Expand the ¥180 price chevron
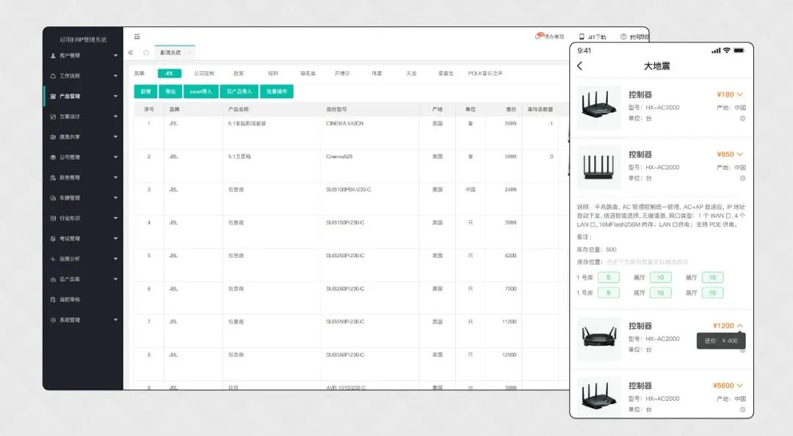Viewport: 793px width, 436px height. tap(739, 95)
